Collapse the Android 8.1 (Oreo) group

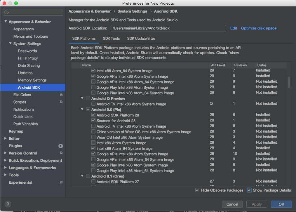[x=82, y=176]
